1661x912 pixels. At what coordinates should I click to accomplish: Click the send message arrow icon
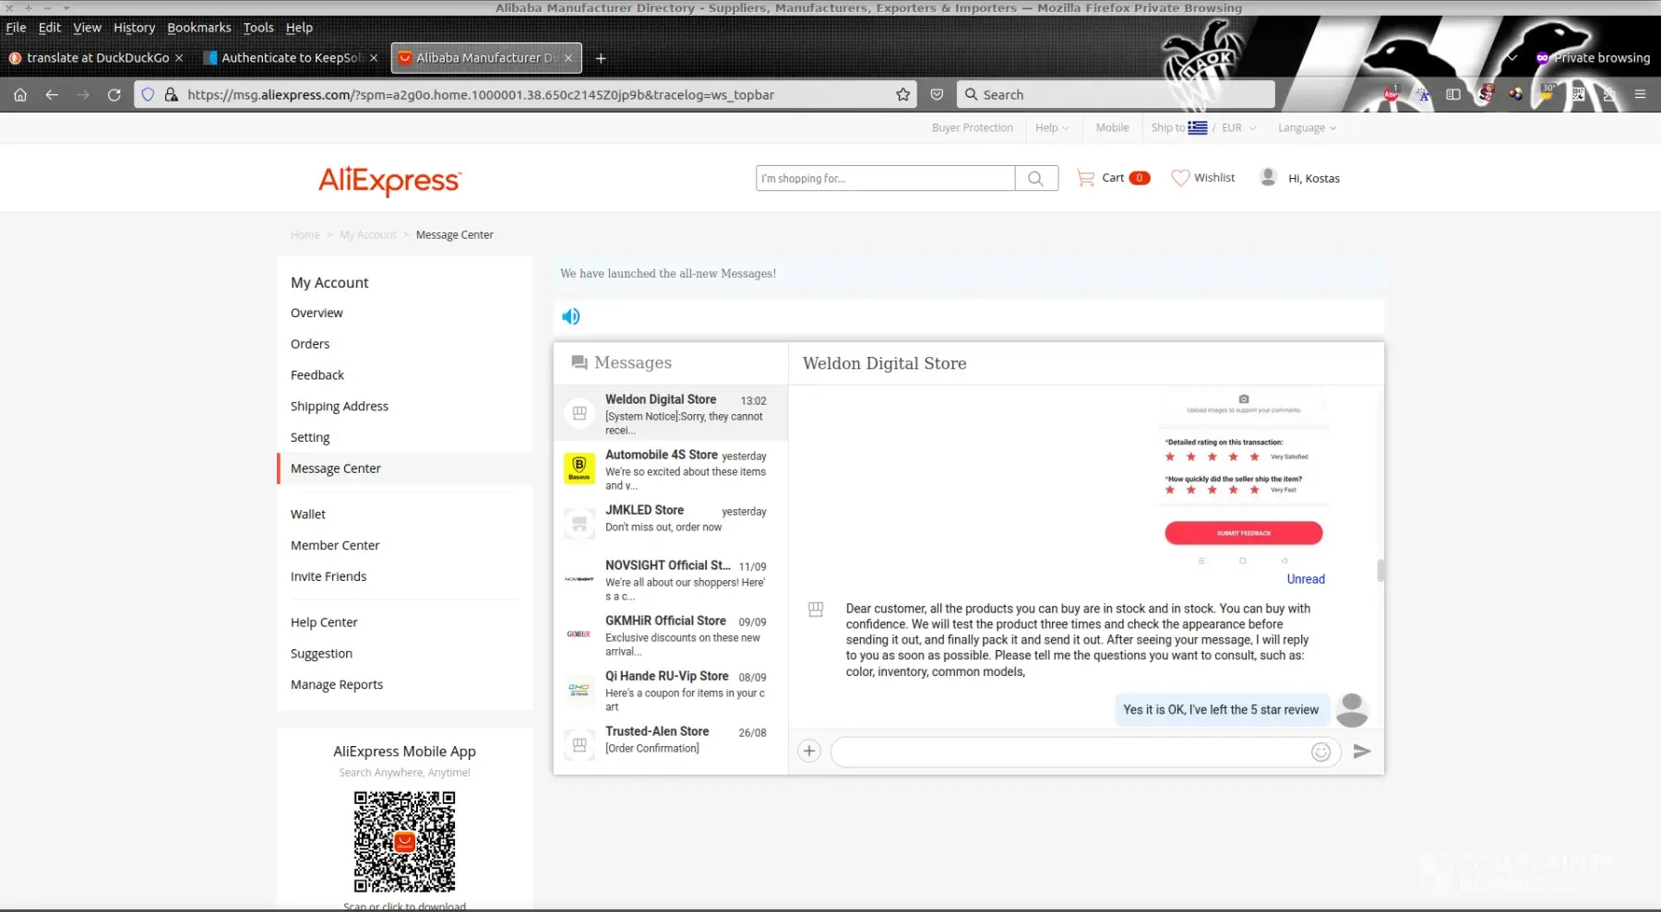click(1361, 752)
